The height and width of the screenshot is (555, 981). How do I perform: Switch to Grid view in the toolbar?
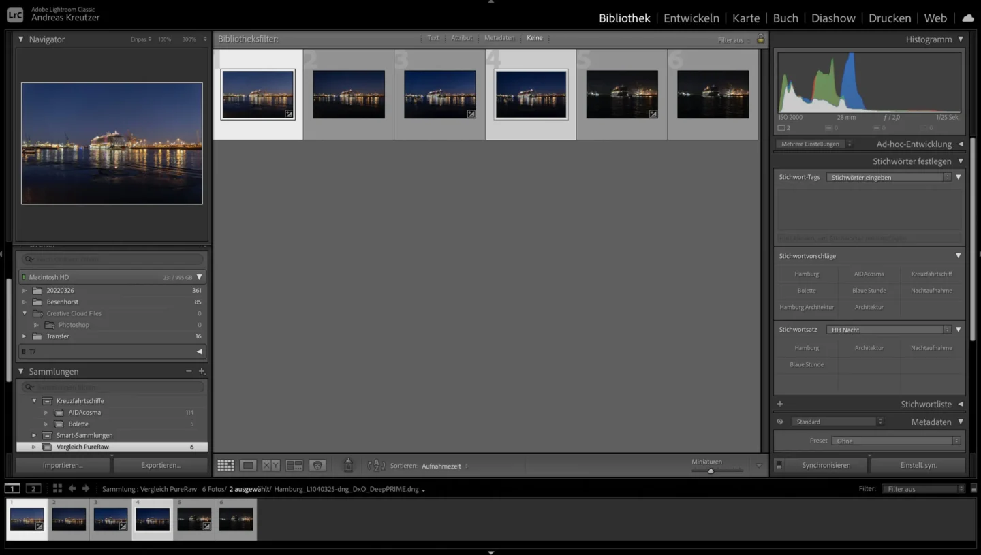pos(226,465)
